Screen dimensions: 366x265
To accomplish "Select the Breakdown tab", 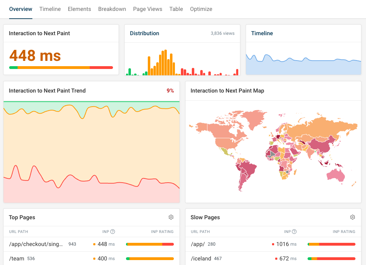I will (x=112, y=9).
